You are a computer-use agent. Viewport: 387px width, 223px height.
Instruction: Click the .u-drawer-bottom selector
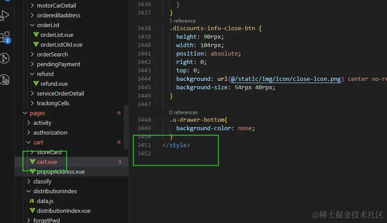[197, 119]
